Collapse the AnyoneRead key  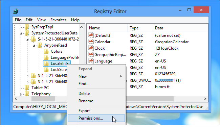pos(34,46)
